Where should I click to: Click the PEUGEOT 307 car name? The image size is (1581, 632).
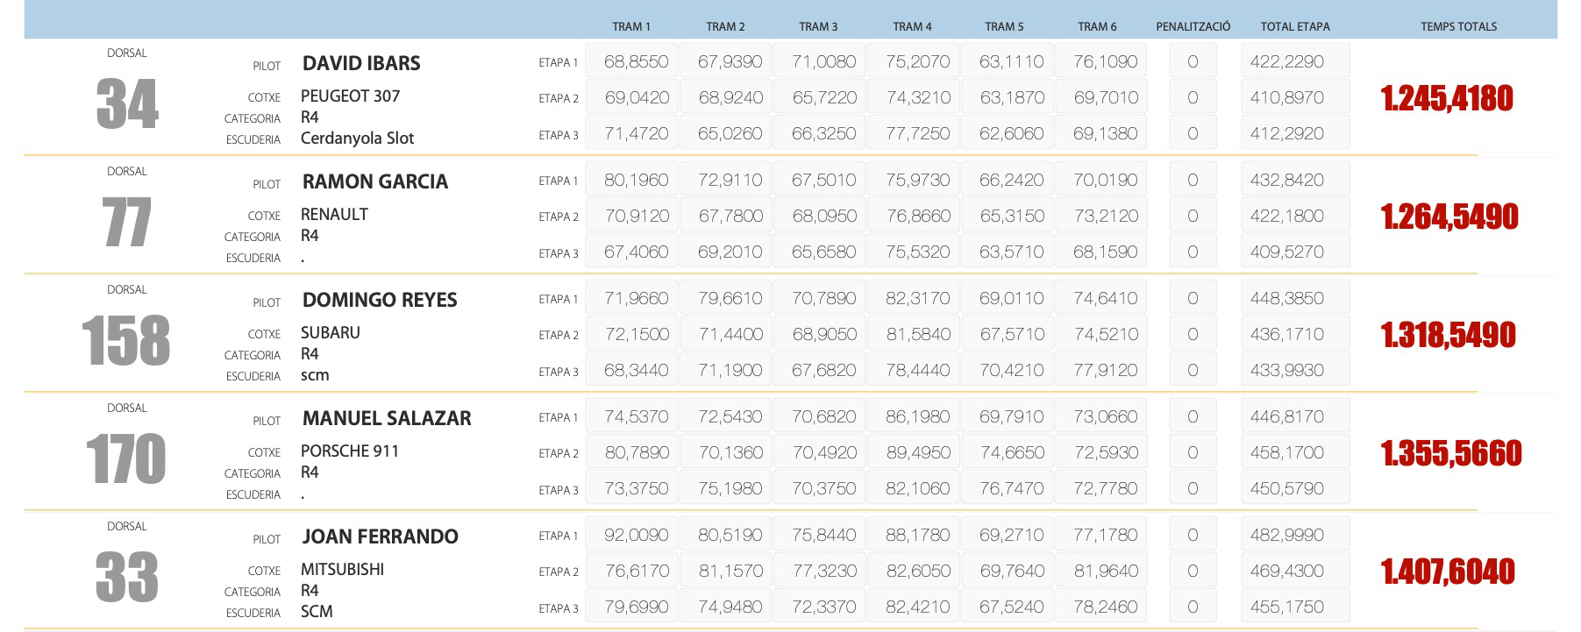[350, 96]
